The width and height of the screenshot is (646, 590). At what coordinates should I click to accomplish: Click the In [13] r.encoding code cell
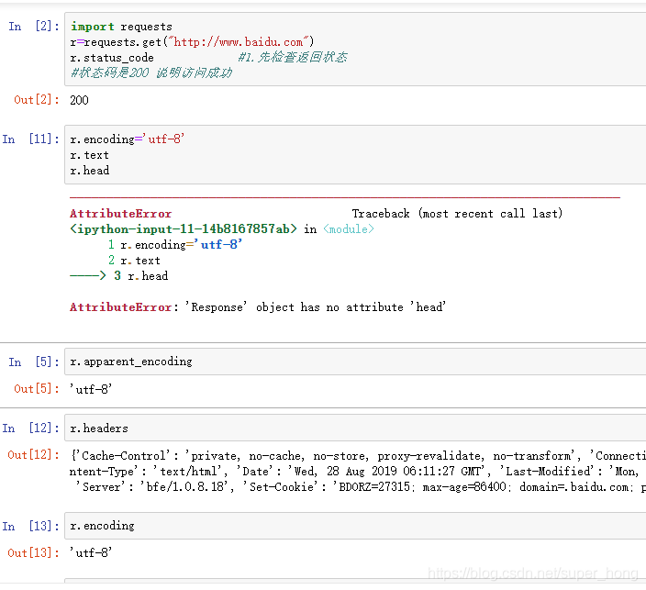(x=355, y=526)
